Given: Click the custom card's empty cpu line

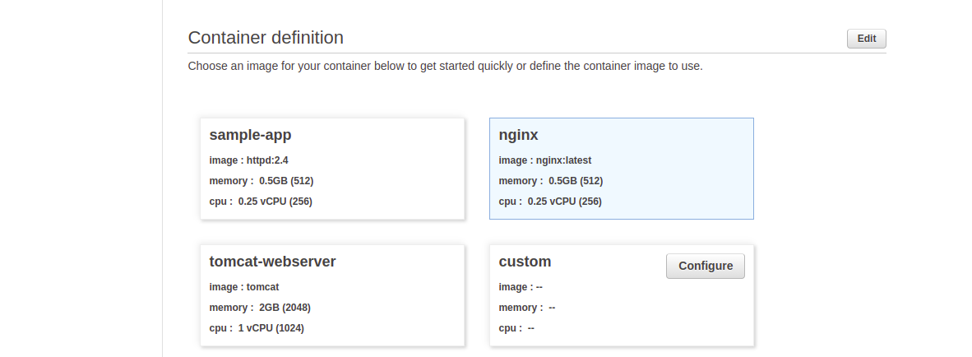Looking at the screenshot, I should (516, 328).
